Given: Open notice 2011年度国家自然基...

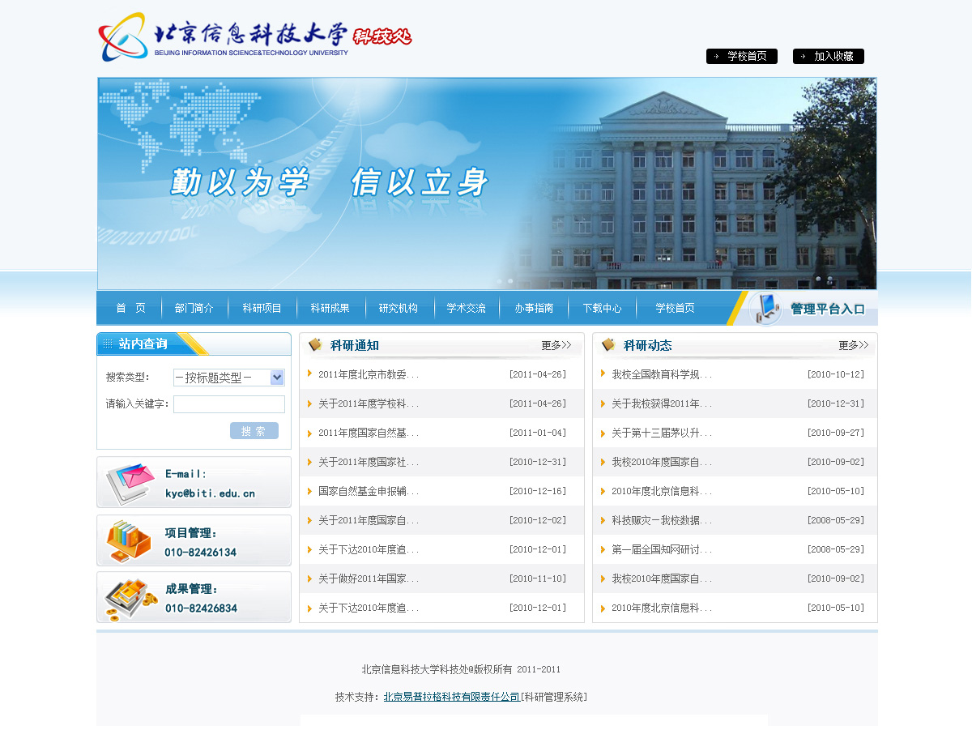Looking at the screenshot, I should [369, 433].
